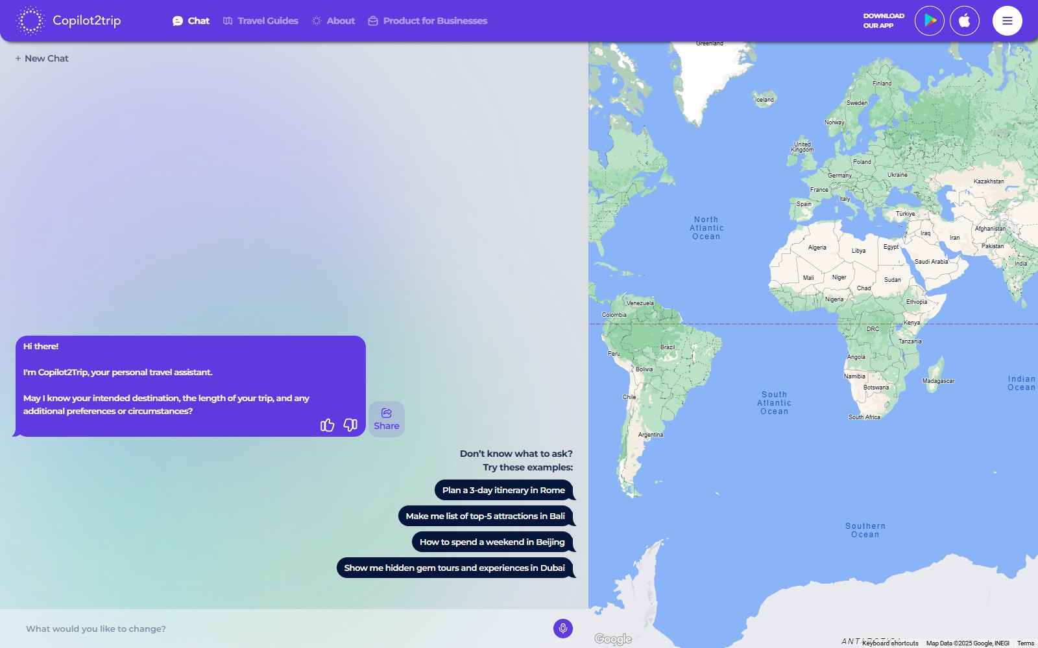
Task: Open the Travel Guides tab
Action: [x=260, y=21]
